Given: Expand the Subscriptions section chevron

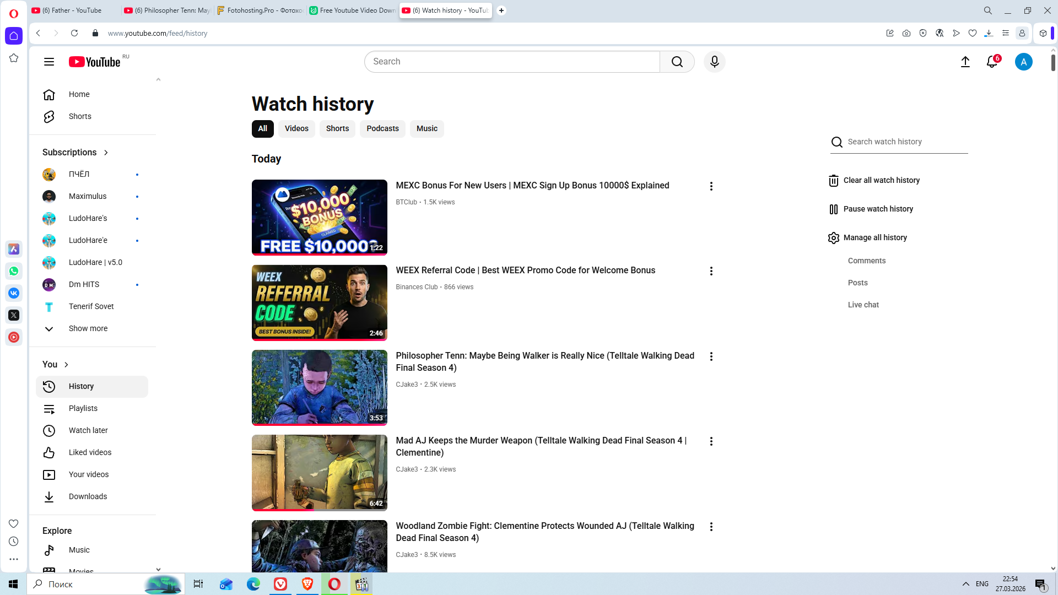Looking at the screenshot, I should pos(106,153).
